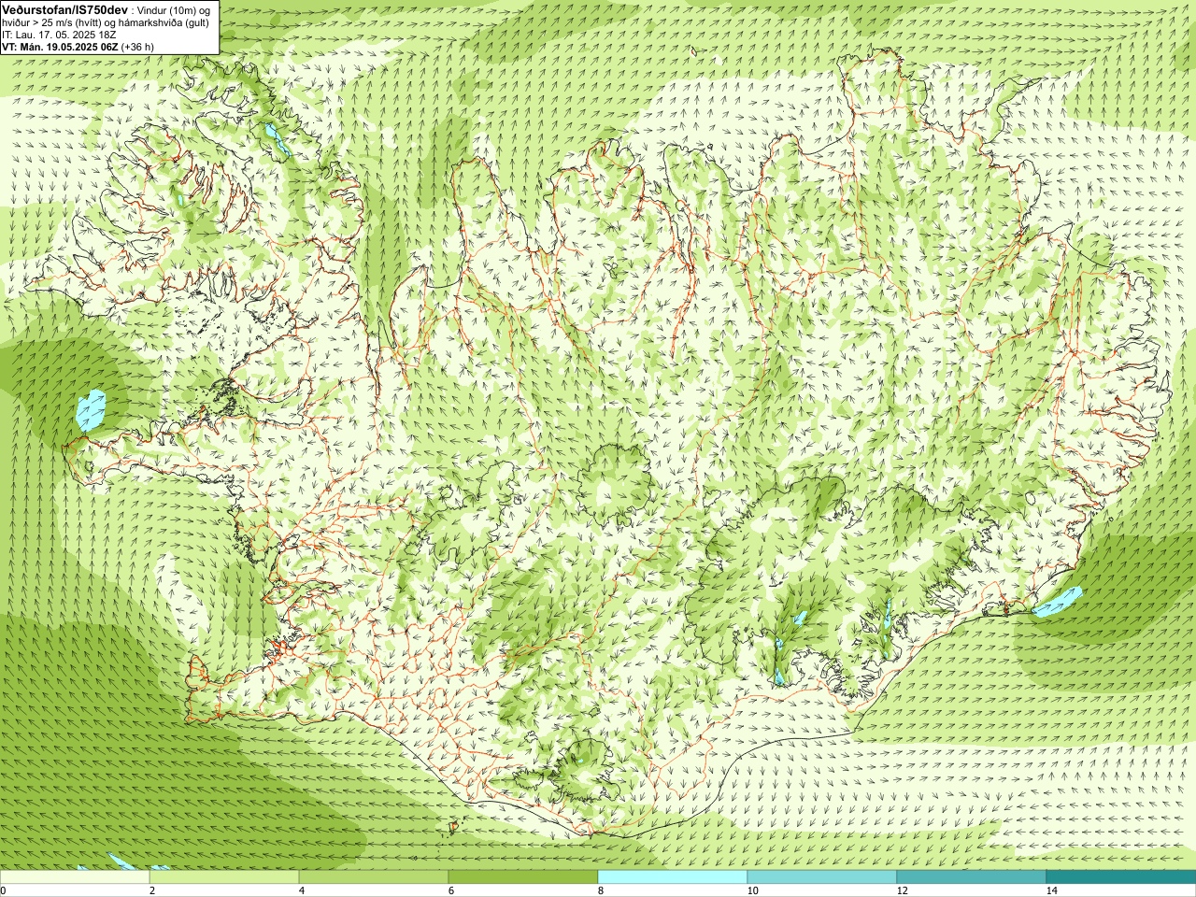
Task: Click the Veðurstofan/IS750dev title text
Action: (x=64, y=8)
